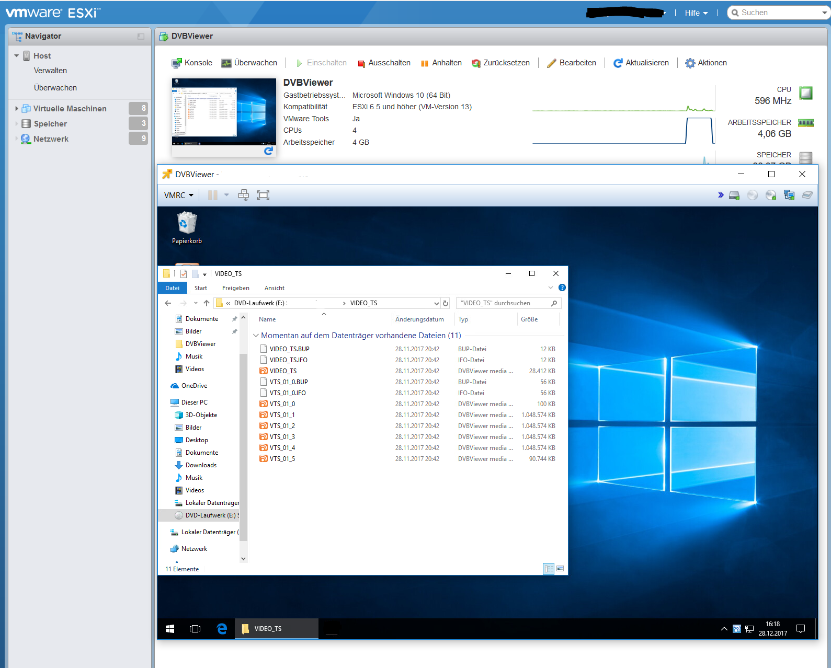Click the taskbar clock showing 16:18

click(x=772, y=629)
